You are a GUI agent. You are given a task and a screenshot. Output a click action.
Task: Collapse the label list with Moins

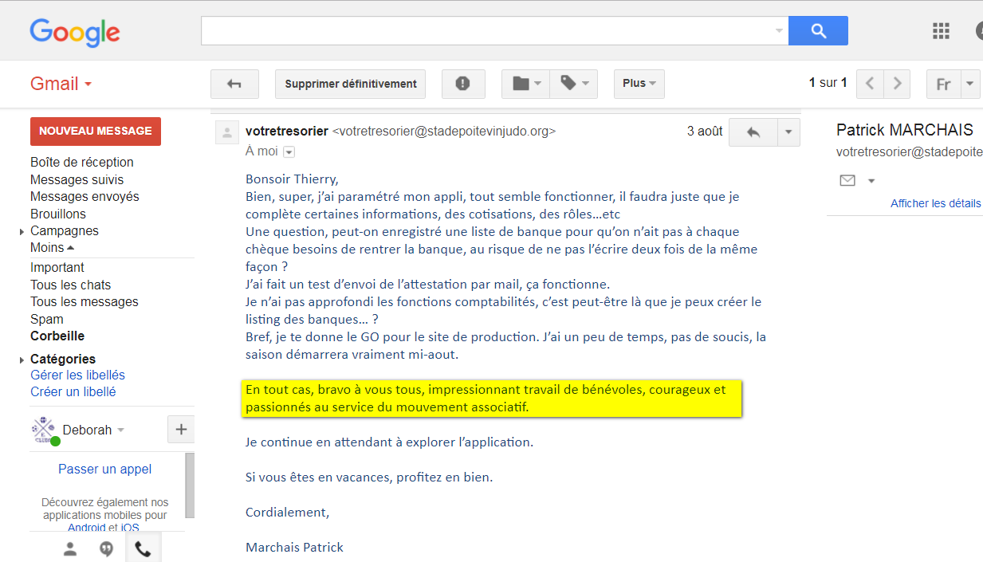[x=53, y=248]
